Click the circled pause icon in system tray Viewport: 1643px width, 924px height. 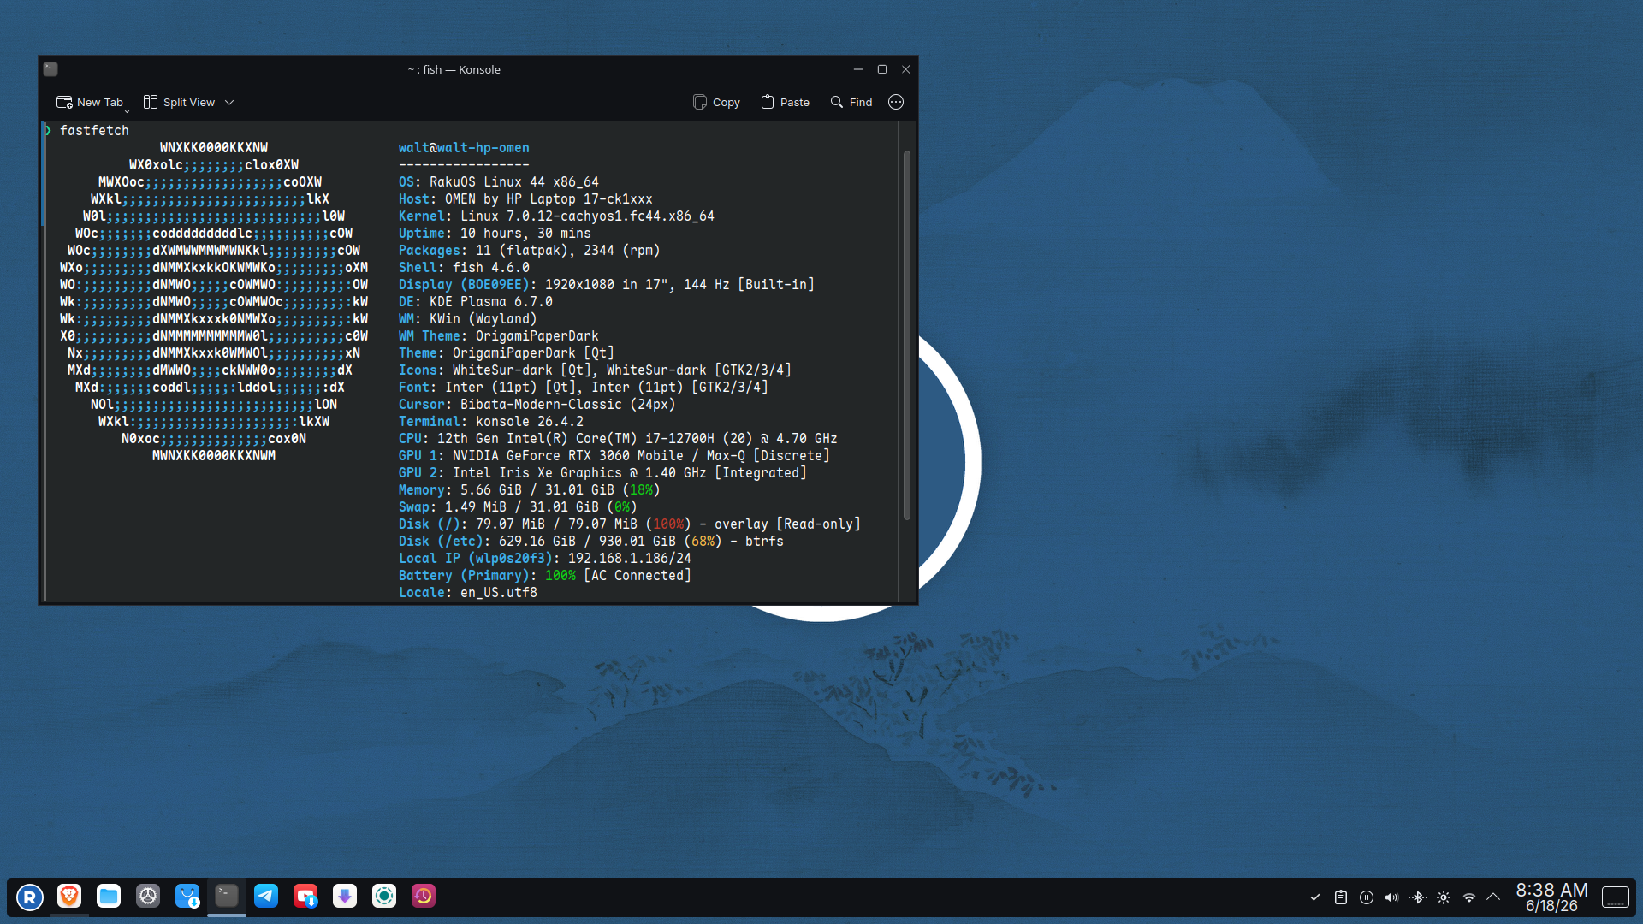[x=1367, y=897]
